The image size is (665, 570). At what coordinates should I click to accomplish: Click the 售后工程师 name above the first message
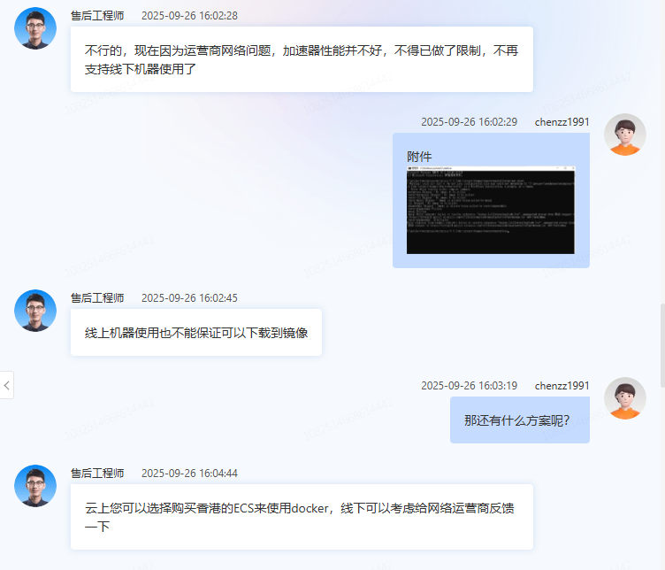(x=97, y=16)
